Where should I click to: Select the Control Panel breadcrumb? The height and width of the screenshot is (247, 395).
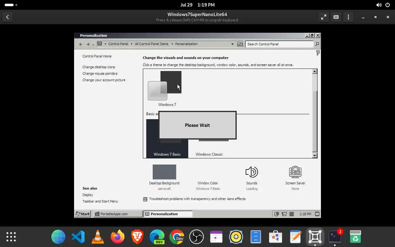coord(118,44)
